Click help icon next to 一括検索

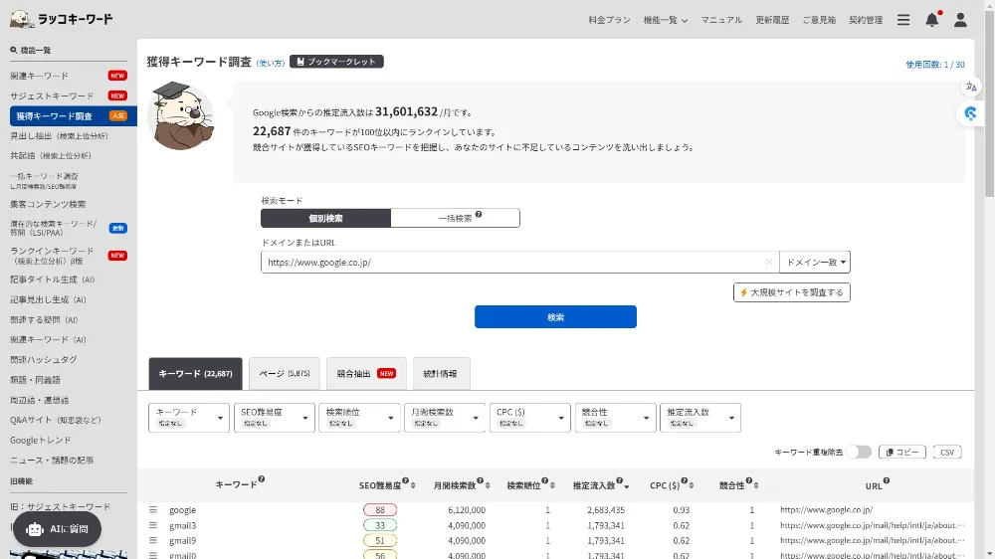point(479,215)
